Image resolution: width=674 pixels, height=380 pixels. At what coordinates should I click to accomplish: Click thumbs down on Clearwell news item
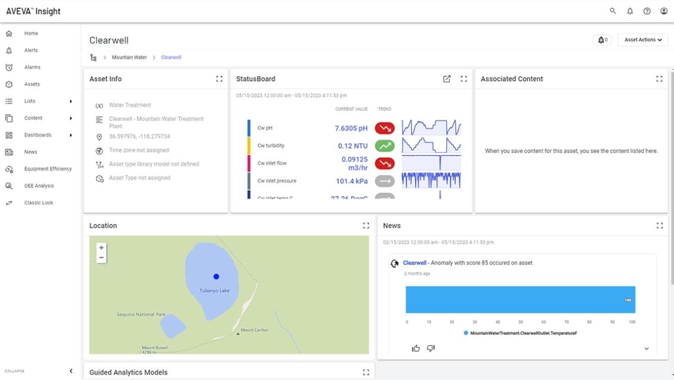431,348
